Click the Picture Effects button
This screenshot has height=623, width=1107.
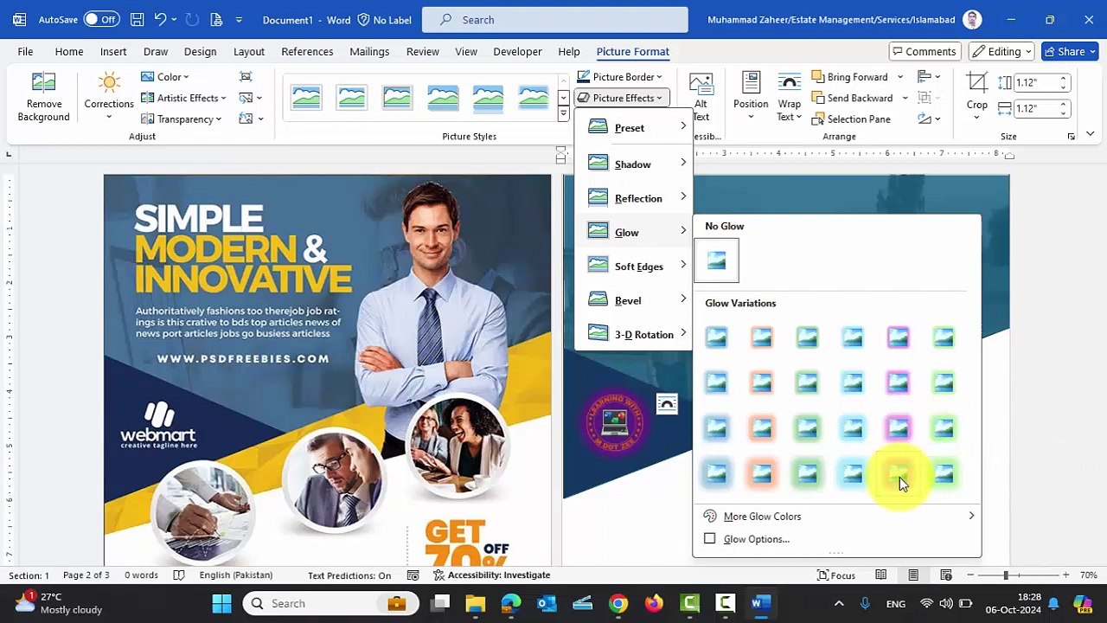coord(620,98)
